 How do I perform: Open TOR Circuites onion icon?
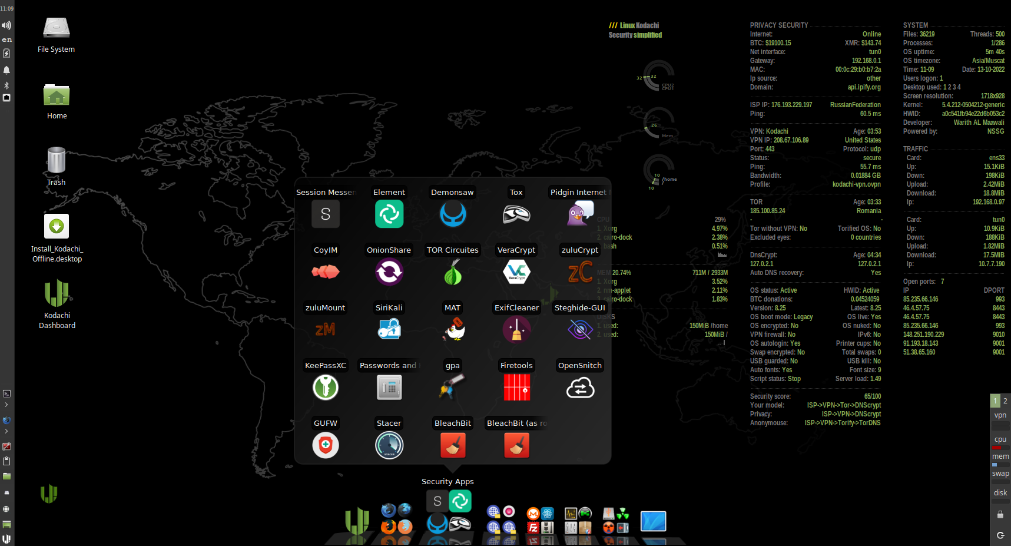453,272
